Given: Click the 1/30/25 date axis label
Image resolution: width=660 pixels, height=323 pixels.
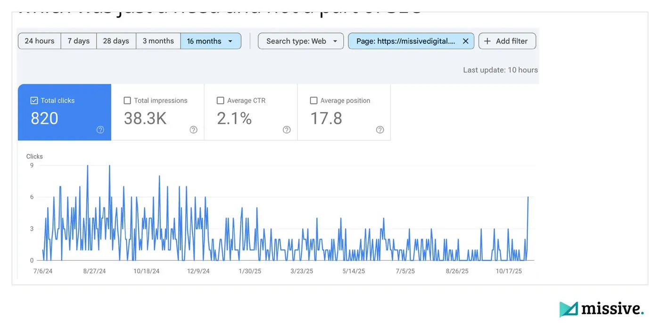Looking at the screenshot, I should click(250, 271).
